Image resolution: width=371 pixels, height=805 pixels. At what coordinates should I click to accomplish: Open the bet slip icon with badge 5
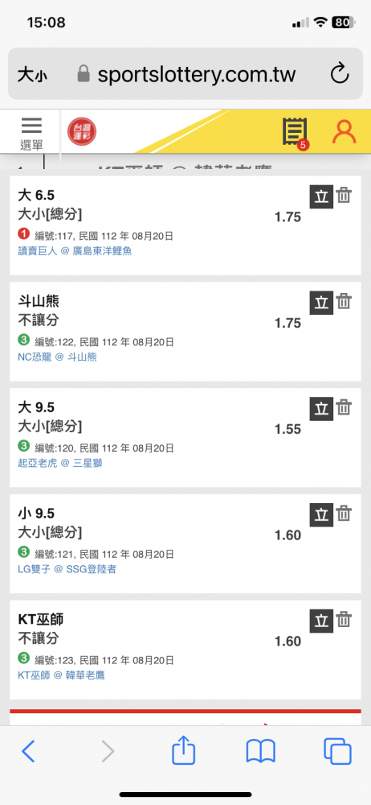(x=295, y=132)
